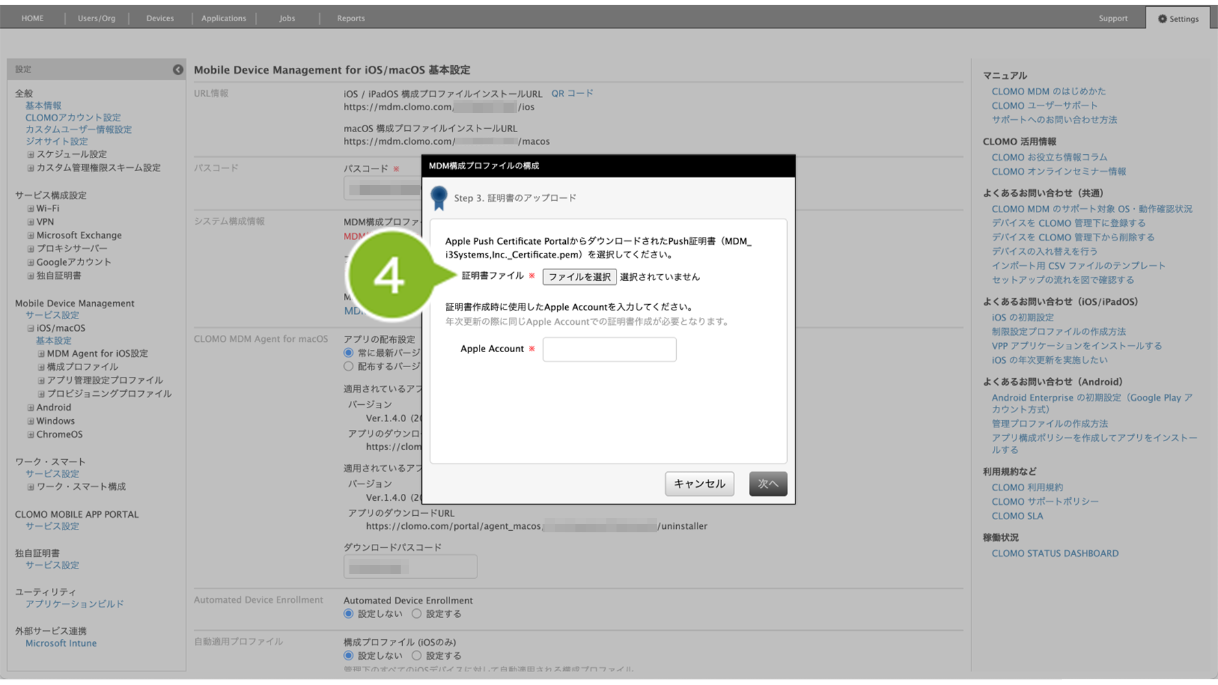Expand プロビジョニングプロファイル tree node
Screen dimensions: 1218x685
pos(41,395)
